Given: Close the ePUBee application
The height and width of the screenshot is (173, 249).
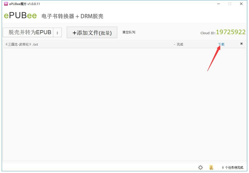Looking at the screenshot, I should coord(241,4).
